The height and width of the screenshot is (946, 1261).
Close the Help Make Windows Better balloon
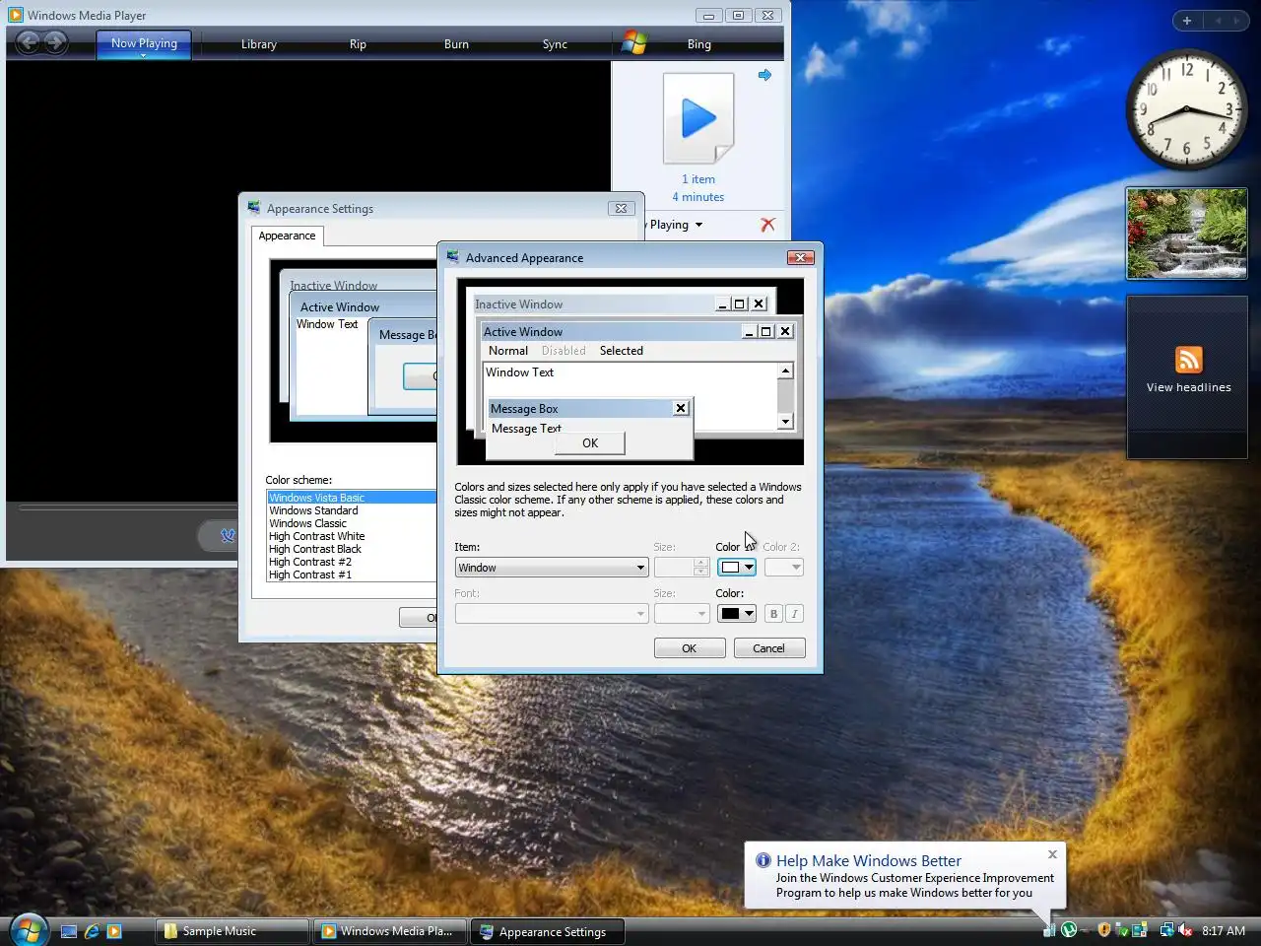click(1052, 854)
